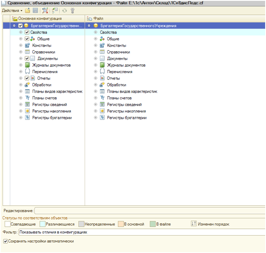The width and height of the screenshot is (266, 253).
Task: Uncheck the Общие checkbox
Action: coord(27,39)
